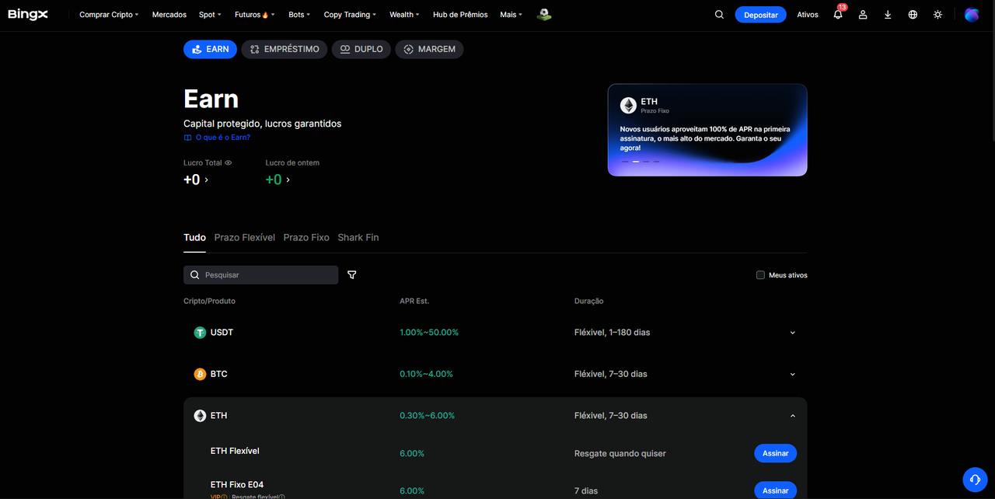Click the USDT coin icon
This screenshot has height=499, width=995.
click(x=200, y=333)
